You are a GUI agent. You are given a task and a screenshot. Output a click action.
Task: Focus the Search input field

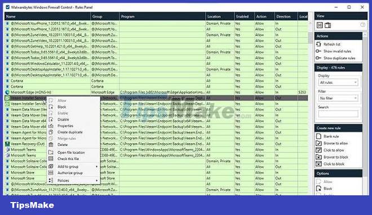point(338,114)
